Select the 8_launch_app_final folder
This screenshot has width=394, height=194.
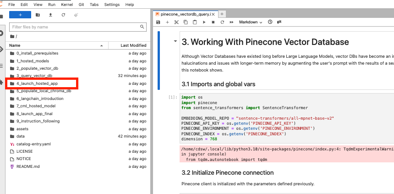78,114
